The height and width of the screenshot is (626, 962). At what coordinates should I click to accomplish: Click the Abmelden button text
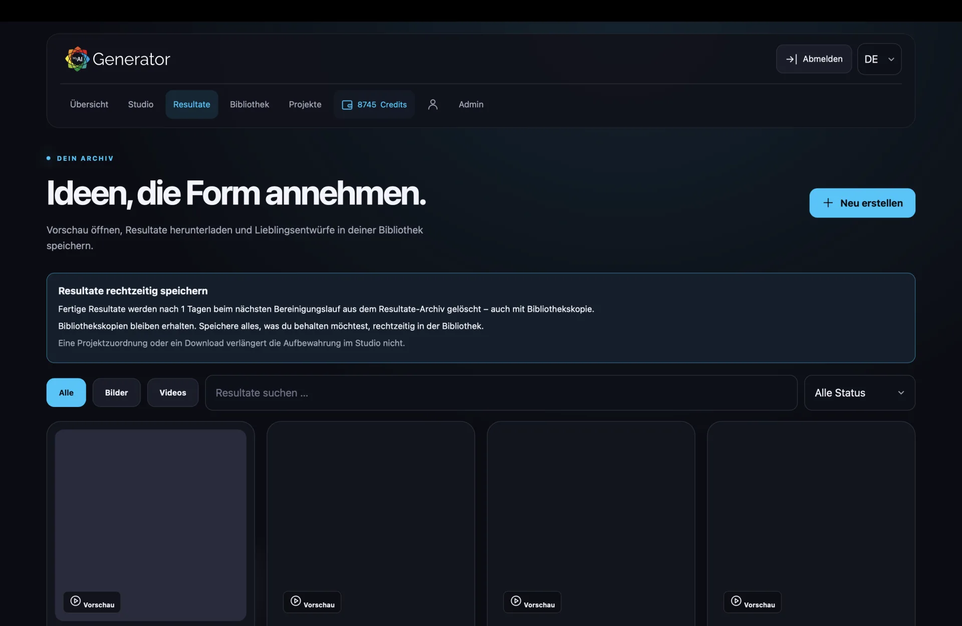823,59
